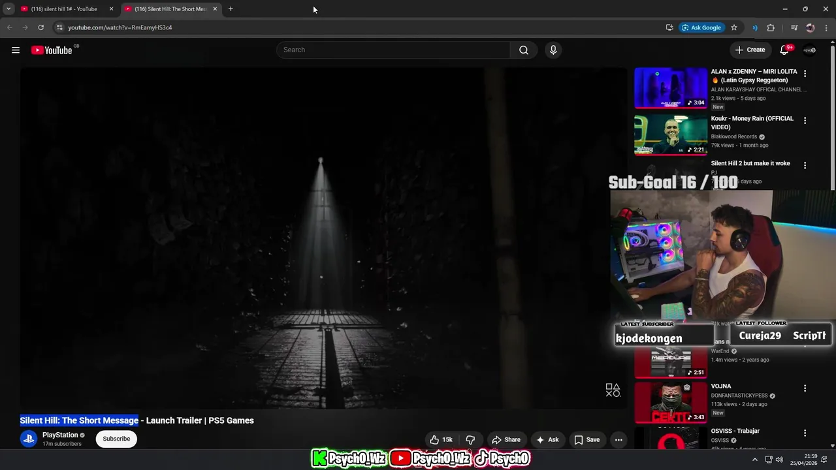Open the Chrome three-dot menu
This screenshot has width=836, height=470.
click(x=827, y=27)
